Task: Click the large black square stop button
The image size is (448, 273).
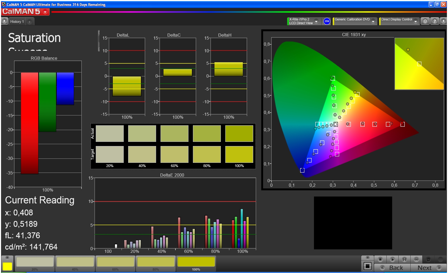Action: coord(368,266)
